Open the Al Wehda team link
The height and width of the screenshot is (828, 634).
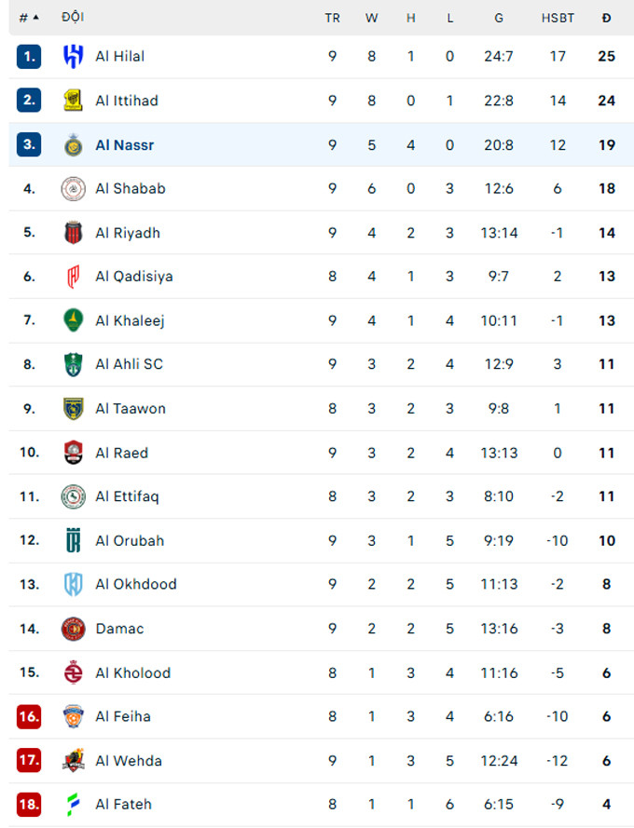pyautogui.click(x=129, y=761)
